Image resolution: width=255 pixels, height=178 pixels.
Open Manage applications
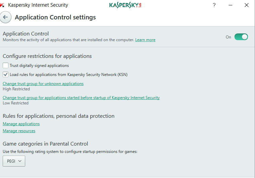21,124
